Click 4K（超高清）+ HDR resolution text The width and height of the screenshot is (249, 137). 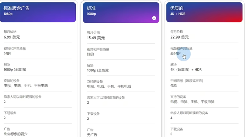point(186,70)
